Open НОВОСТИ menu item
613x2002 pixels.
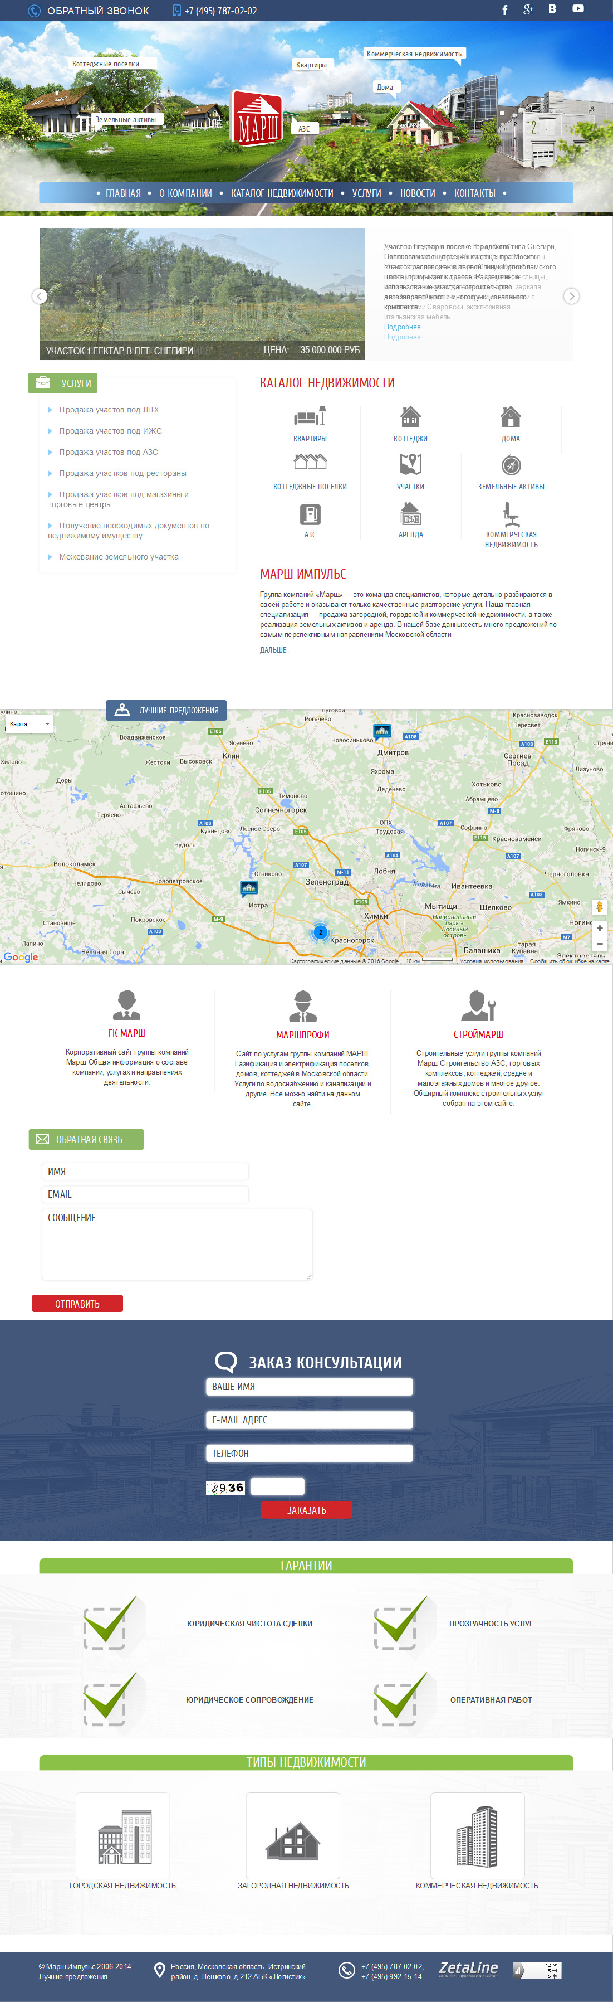pyautogui.click(x=418, y=193)
